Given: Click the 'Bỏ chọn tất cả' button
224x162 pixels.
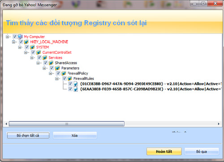Looking at the screenshot, I should coord(28,136).
